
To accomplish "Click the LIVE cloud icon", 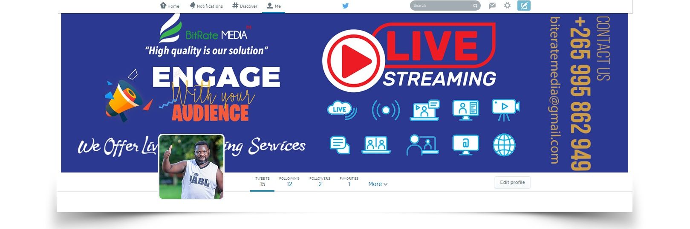I will click(342, 110).
